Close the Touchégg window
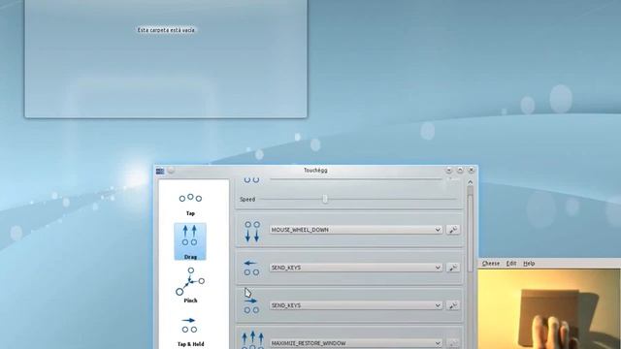The image size is (621, 349). point(472,171)
